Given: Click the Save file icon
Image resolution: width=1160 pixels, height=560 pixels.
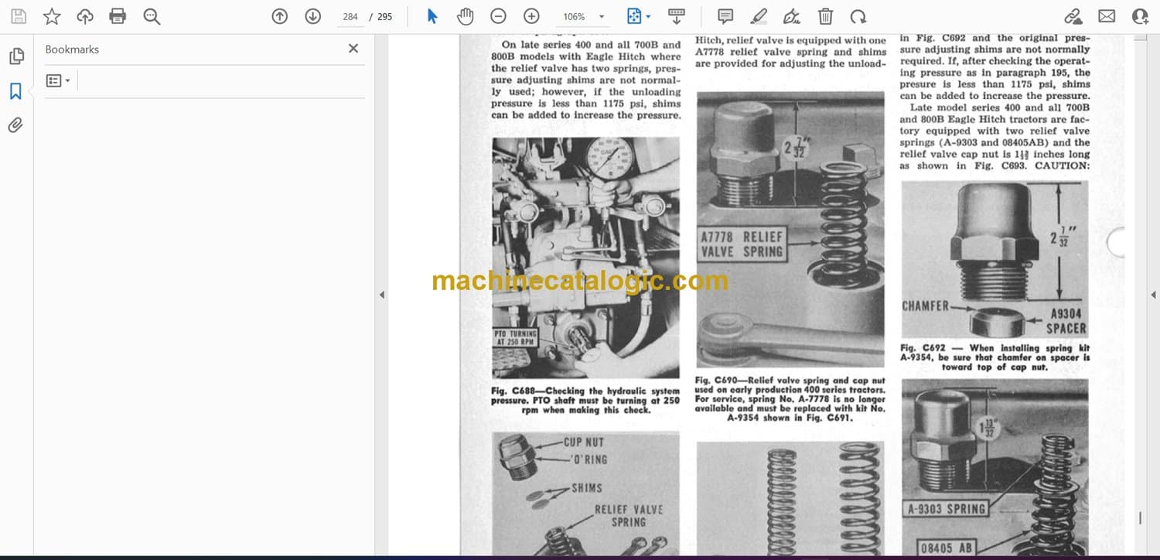Looking at the screenshot, I should 19,16.
